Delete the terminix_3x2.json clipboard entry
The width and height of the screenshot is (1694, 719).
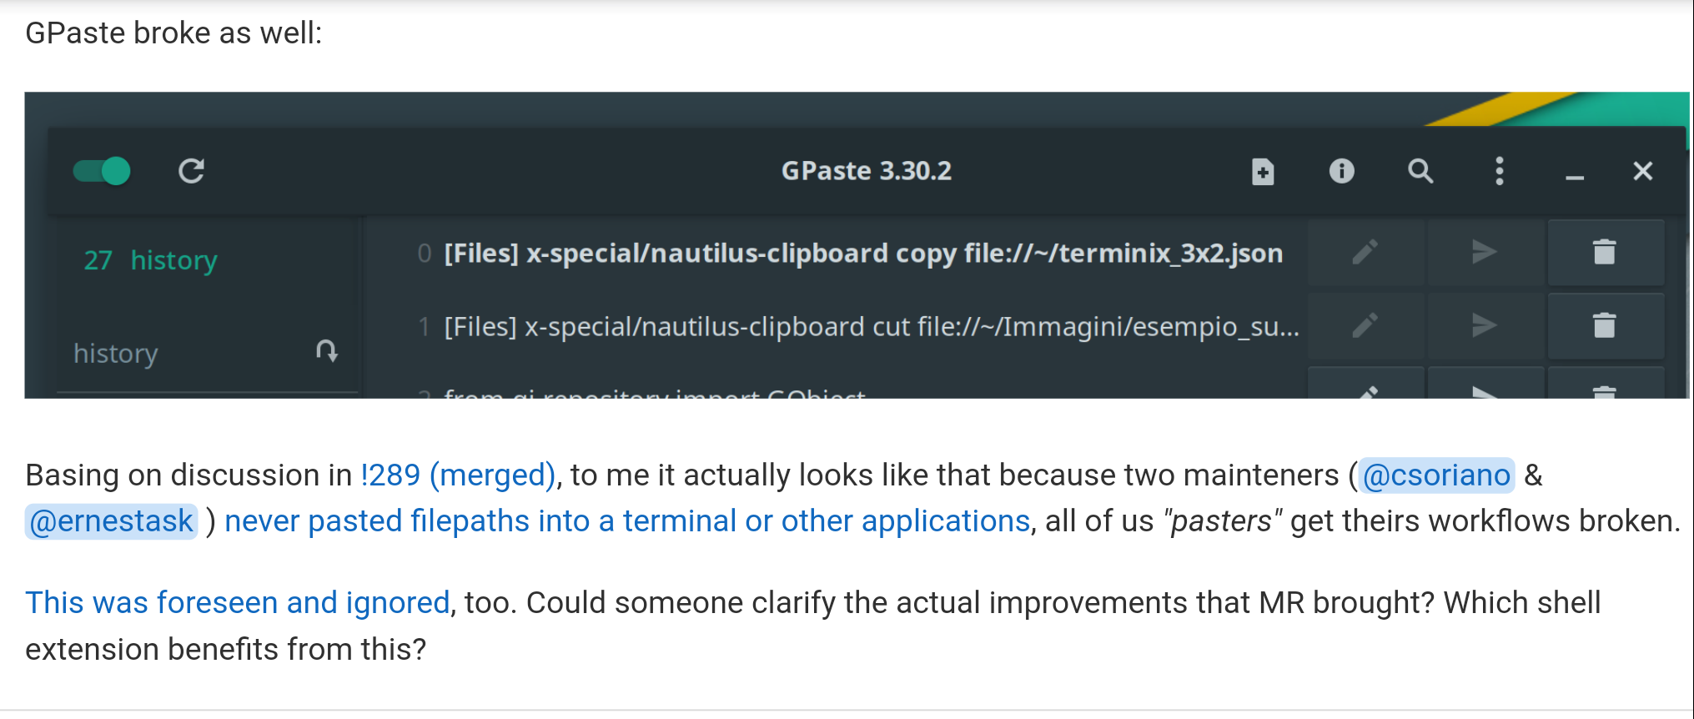tap(1605, 252)
